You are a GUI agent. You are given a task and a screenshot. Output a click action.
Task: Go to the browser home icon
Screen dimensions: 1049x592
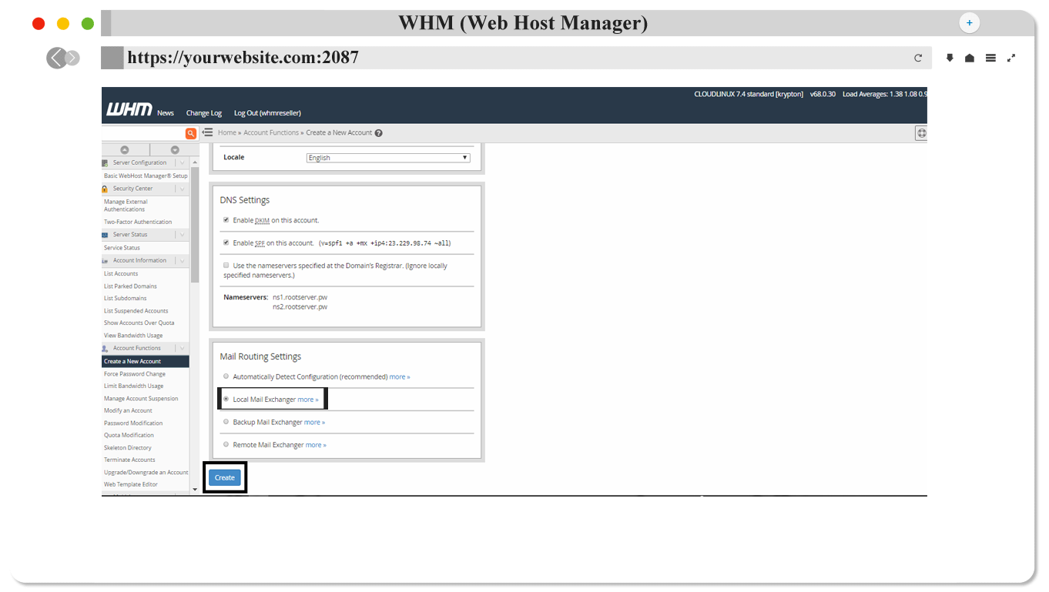click(x=970, y=58)
